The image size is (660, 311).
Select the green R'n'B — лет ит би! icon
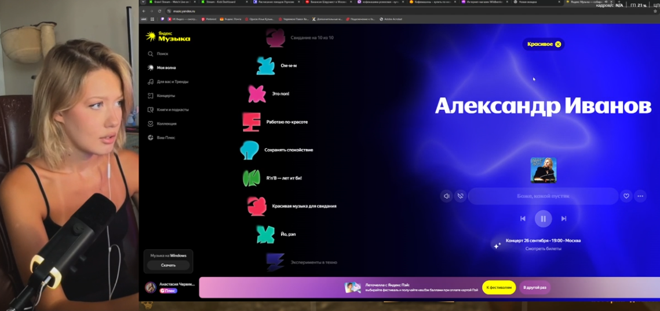(x=251, y=179)
